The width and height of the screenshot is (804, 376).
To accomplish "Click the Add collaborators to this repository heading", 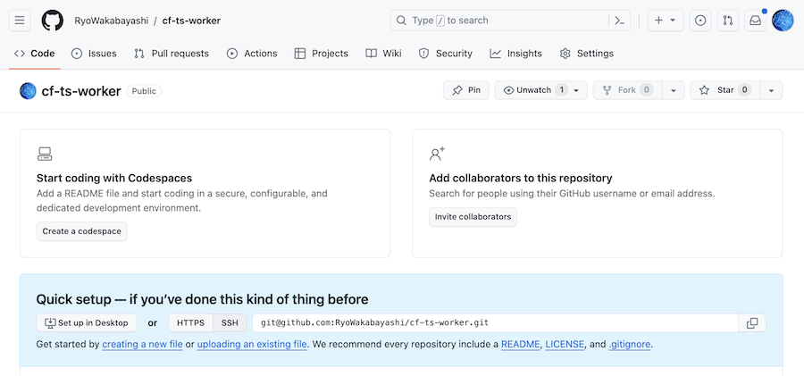I will (x=521, y=179).
